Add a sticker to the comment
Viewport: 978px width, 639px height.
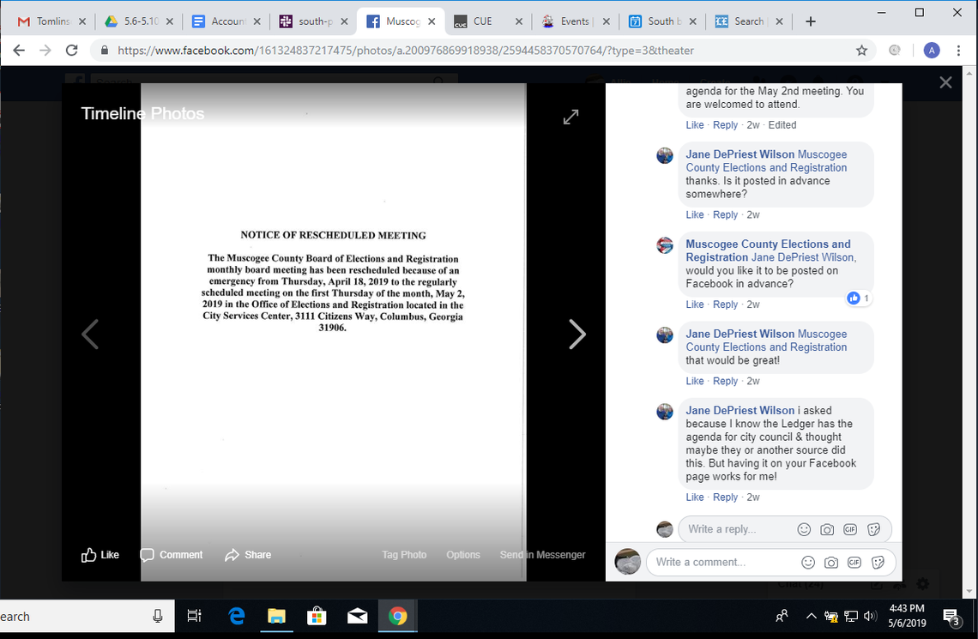coord(877,562)
